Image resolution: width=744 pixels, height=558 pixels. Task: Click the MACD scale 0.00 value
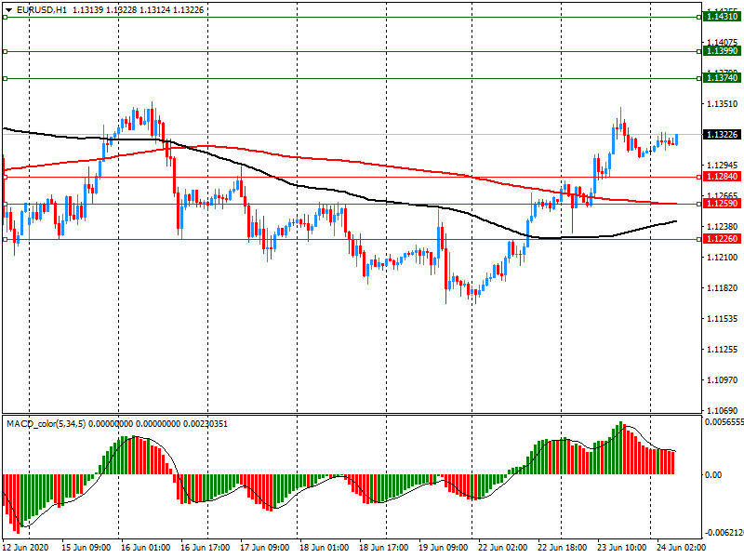(x=713, y=475)
